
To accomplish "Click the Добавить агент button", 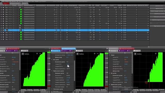I will coord(157,6).
